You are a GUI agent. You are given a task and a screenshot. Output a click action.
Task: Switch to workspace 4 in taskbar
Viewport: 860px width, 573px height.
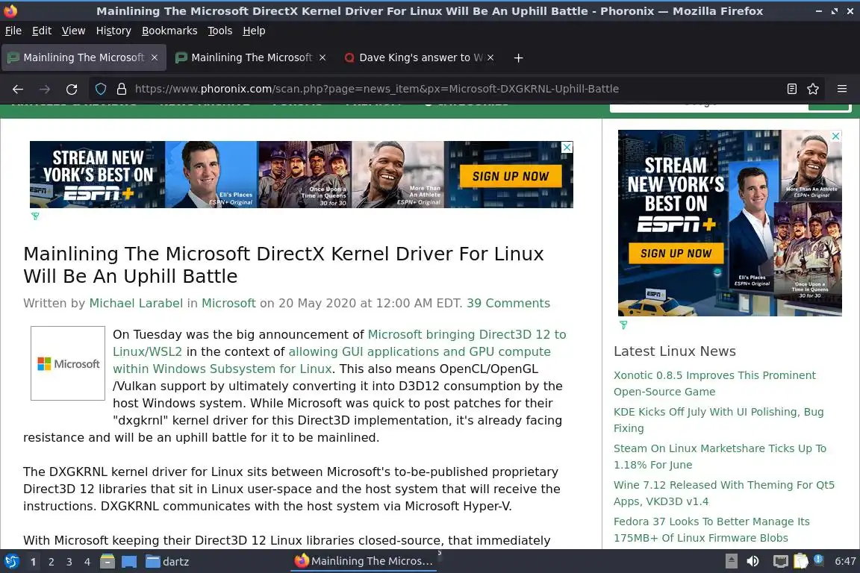click(x=87, y=562)
